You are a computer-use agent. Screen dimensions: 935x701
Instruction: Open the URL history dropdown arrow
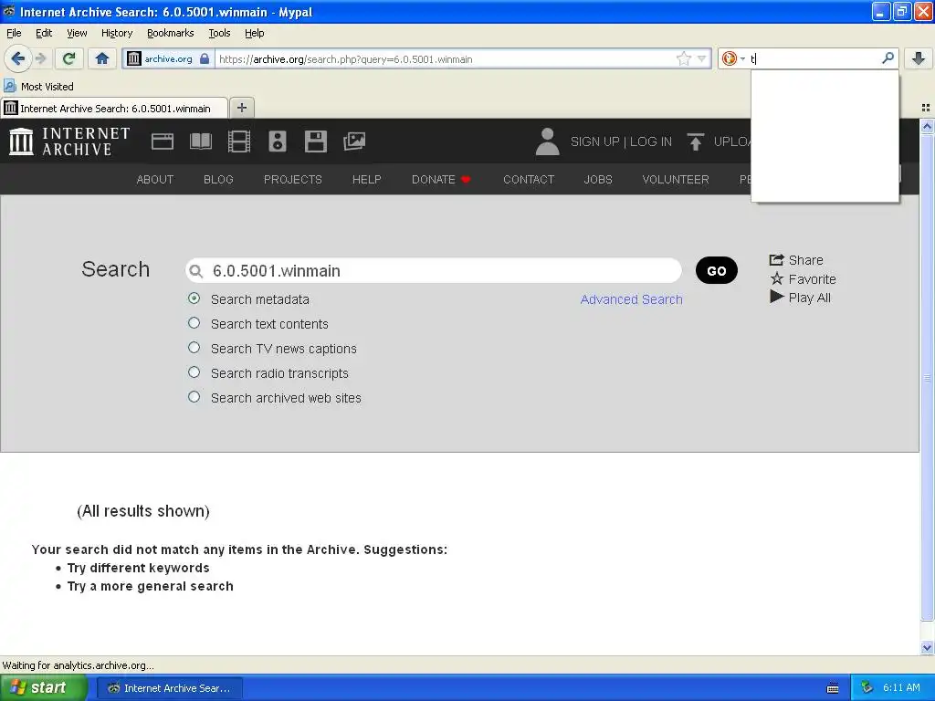pyautogui.click(x=702, y=58)
